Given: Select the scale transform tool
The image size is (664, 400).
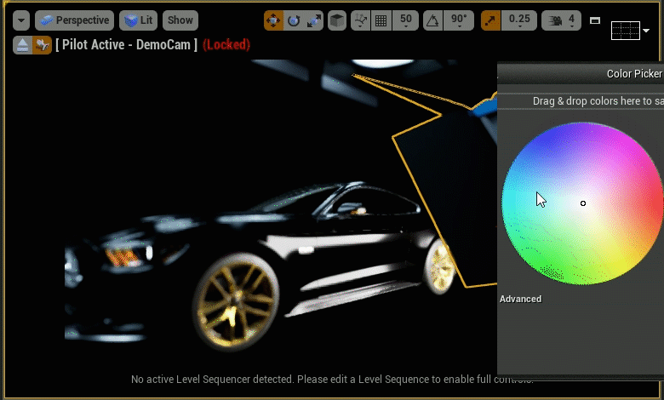Looking at the screenshot, I should (312, 20).
